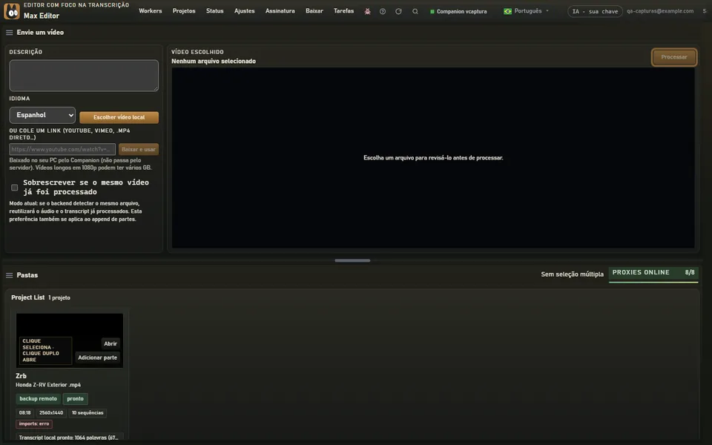This screenshot has width=712, height=445.
Task: Open the Workers menu
Action: [151, 11]
